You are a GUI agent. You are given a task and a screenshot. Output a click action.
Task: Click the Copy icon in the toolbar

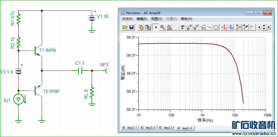click(x=141, y=27)
